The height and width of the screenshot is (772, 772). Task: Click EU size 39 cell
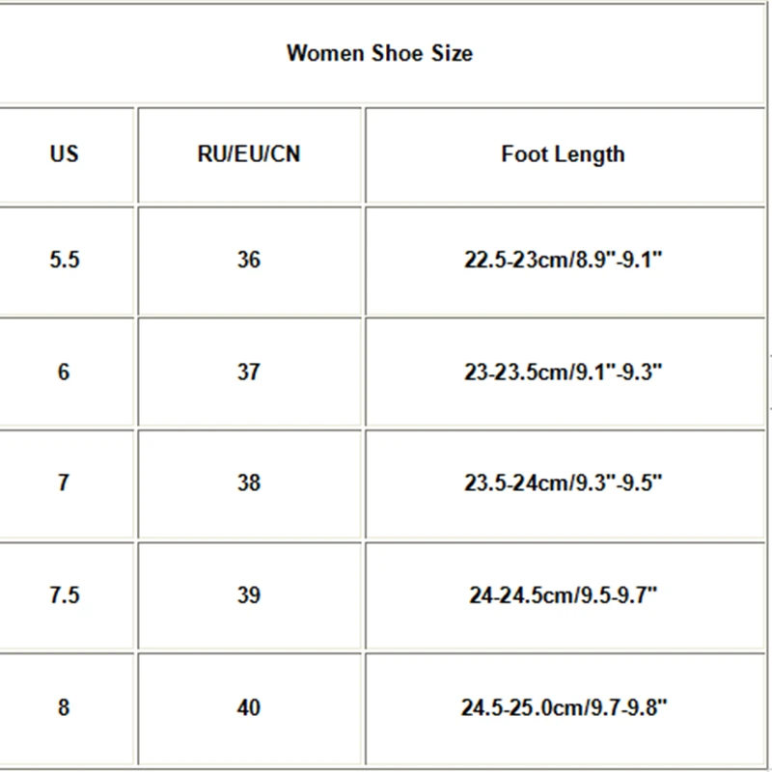click(249, 594)
